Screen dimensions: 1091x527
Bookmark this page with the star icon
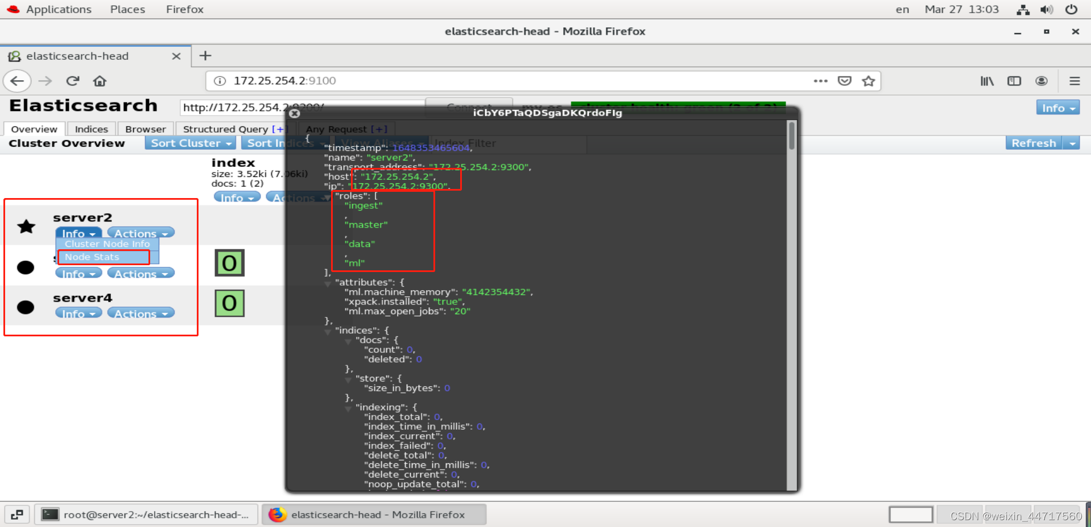(x=868, y=81)
